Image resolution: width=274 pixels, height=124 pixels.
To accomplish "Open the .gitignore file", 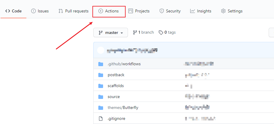I will (x=116, y=119).
